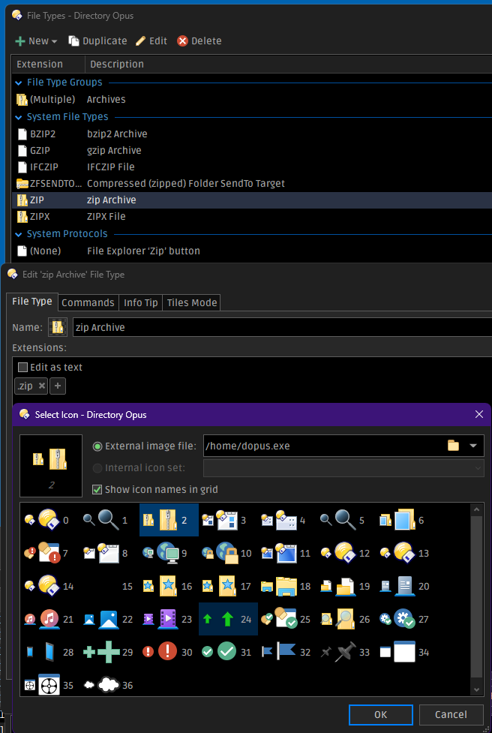Confirm icon selection with OK
Screen dimensions: 492x733
(381, 715)
